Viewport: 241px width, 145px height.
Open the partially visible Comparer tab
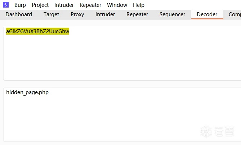click(x=235, y=14)
